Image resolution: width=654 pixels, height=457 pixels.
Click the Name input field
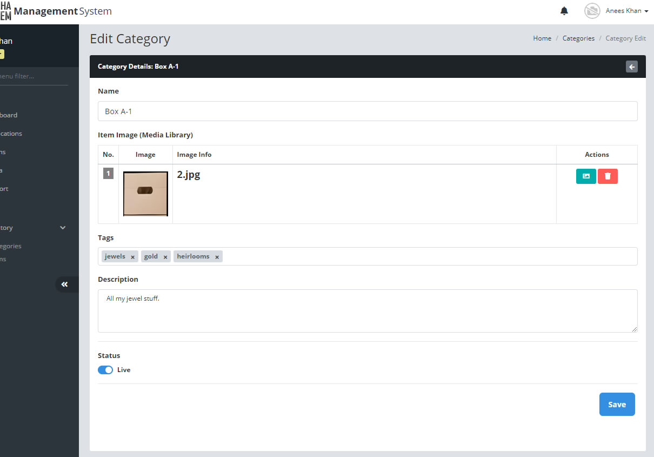click(368, 111)
